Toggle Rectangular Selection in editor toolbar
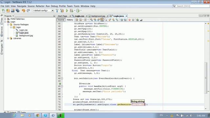 pos(106,20)
